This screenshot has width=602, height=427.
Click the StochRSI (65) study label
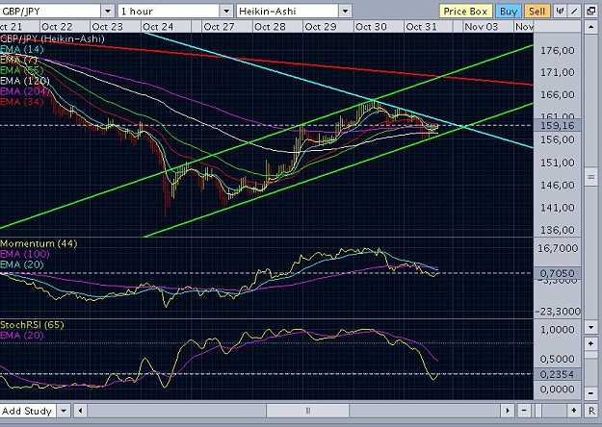coord(32,325)
